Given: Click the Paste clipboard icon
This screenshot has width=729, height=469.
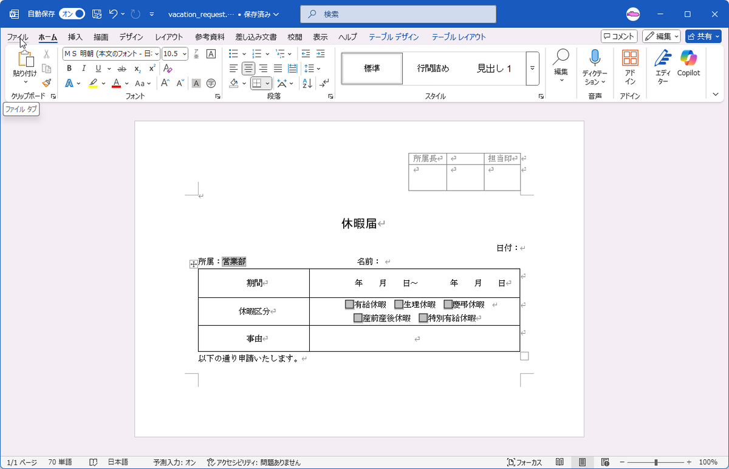Looking at the screenshot, I should [x=25, y=59].
